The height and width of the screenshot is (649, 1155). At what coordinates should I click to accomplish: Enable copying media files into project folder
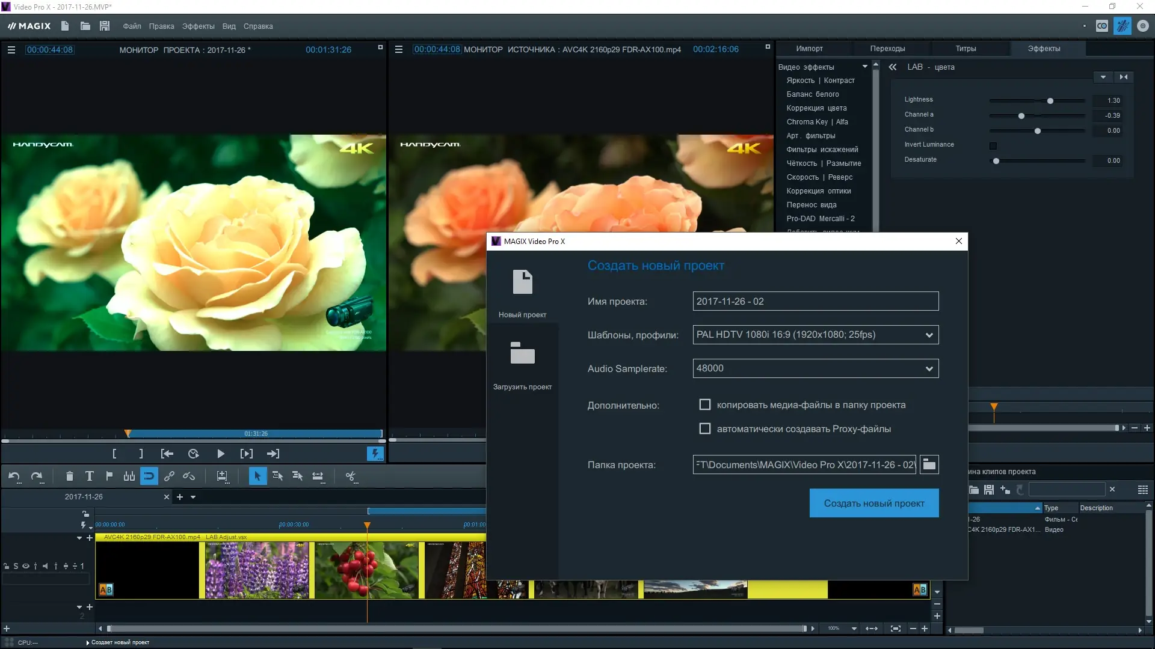click(705, 405)
